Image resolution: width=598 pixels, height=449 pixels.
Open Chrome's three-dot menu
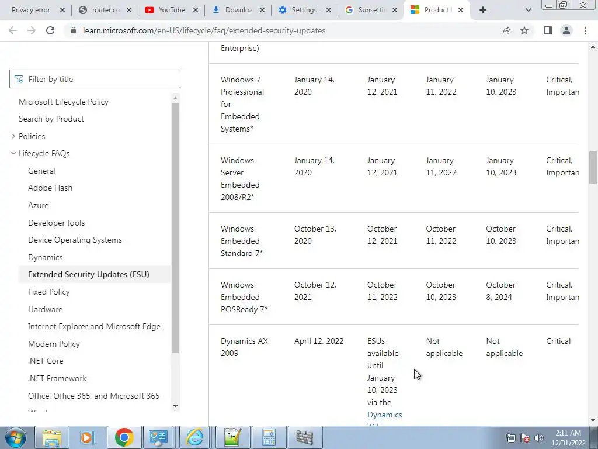585,30
